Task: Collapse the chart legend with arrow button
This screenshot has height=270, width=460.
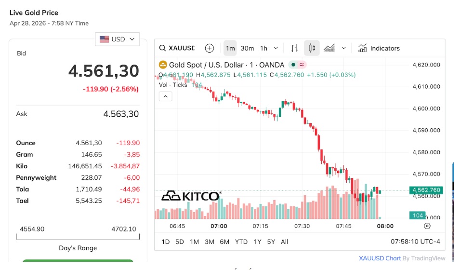Action: point(165,96)
